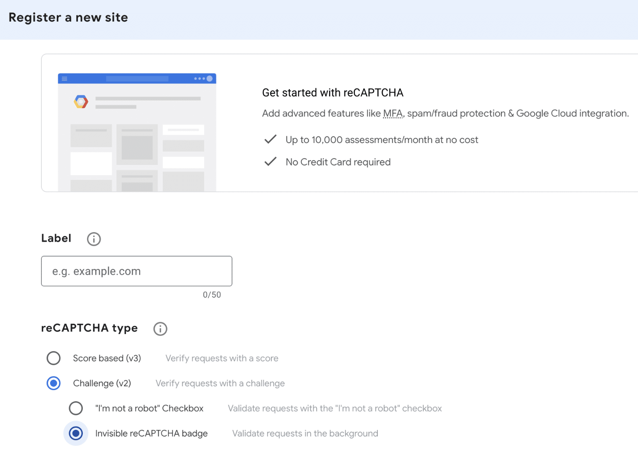Click "Up to 10,000 assessments/month at no cost"
This screenshot has width=638, height=458.
coord(382,140)
